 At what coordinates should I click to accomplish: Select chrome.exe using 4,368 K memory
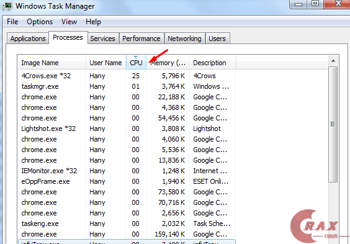tap(127, 107)
